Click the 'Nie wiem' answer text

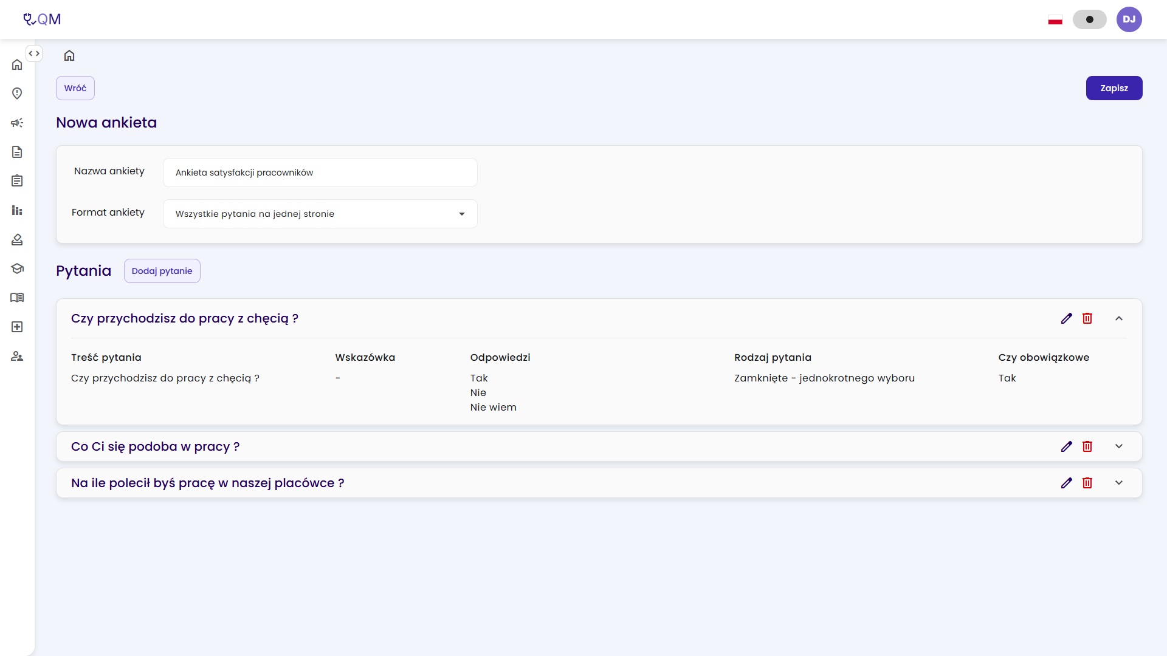(x=493, y=408)
